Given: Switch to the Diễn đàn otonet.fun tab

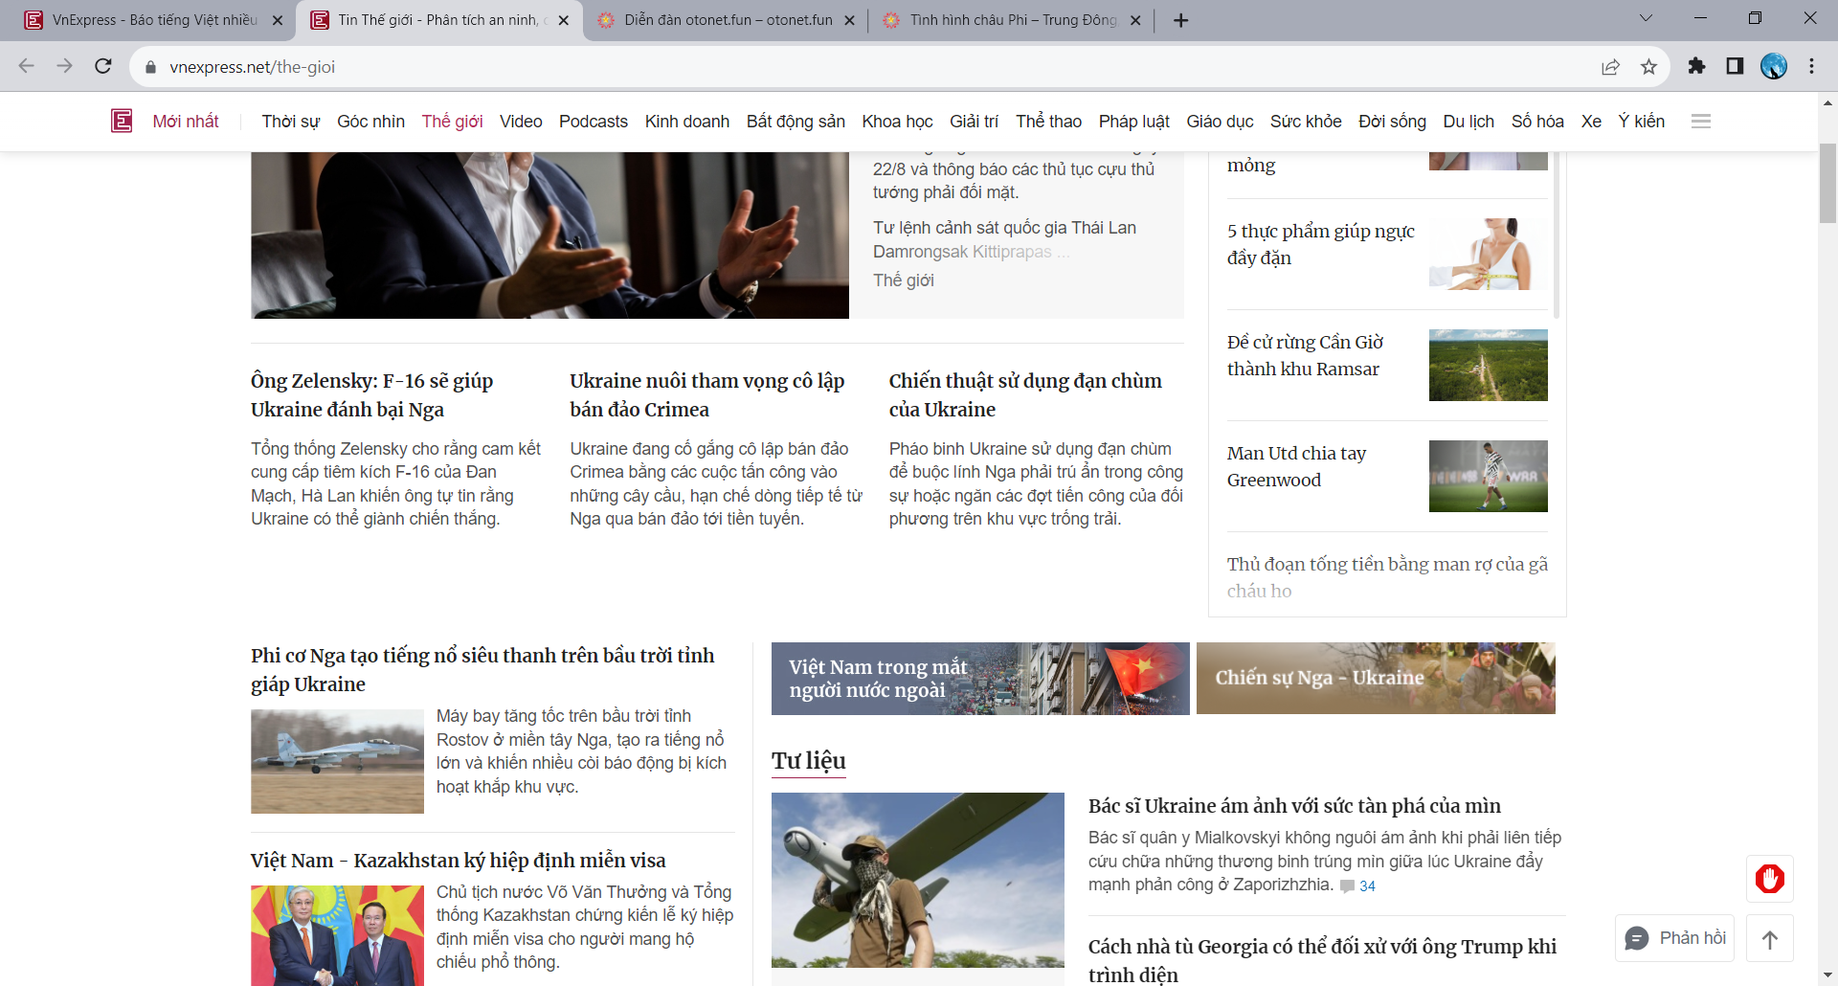Looking at the screenshot, I should (725, 20).
